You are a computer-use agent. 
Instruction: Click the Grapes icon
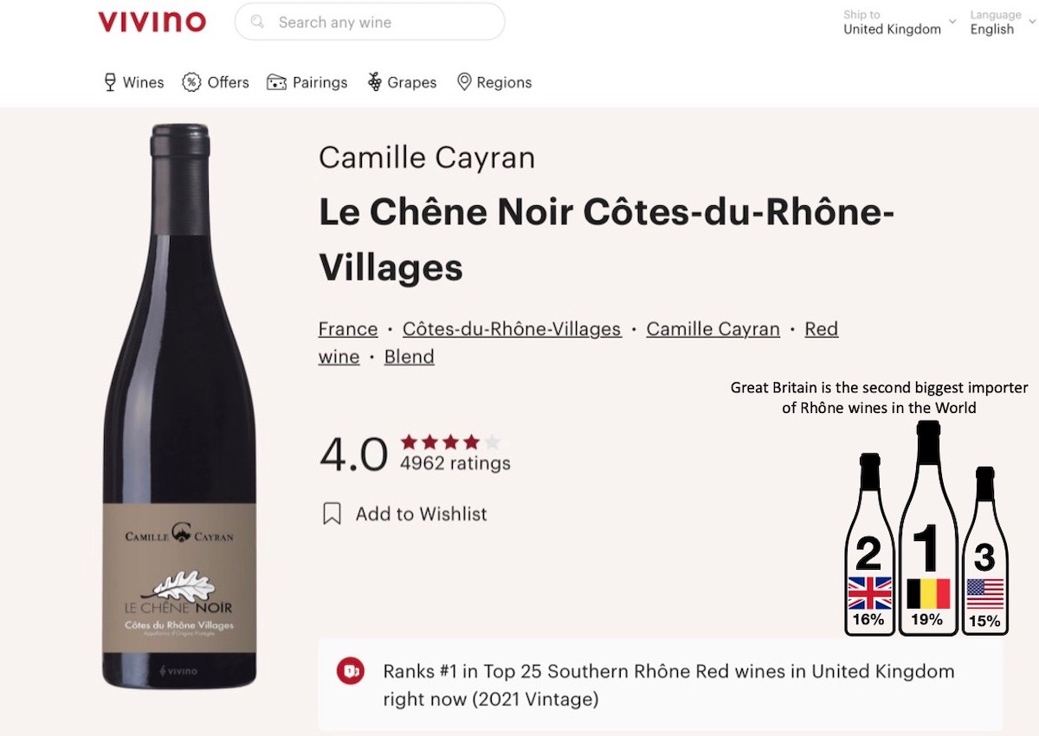(x=375, y=82)
